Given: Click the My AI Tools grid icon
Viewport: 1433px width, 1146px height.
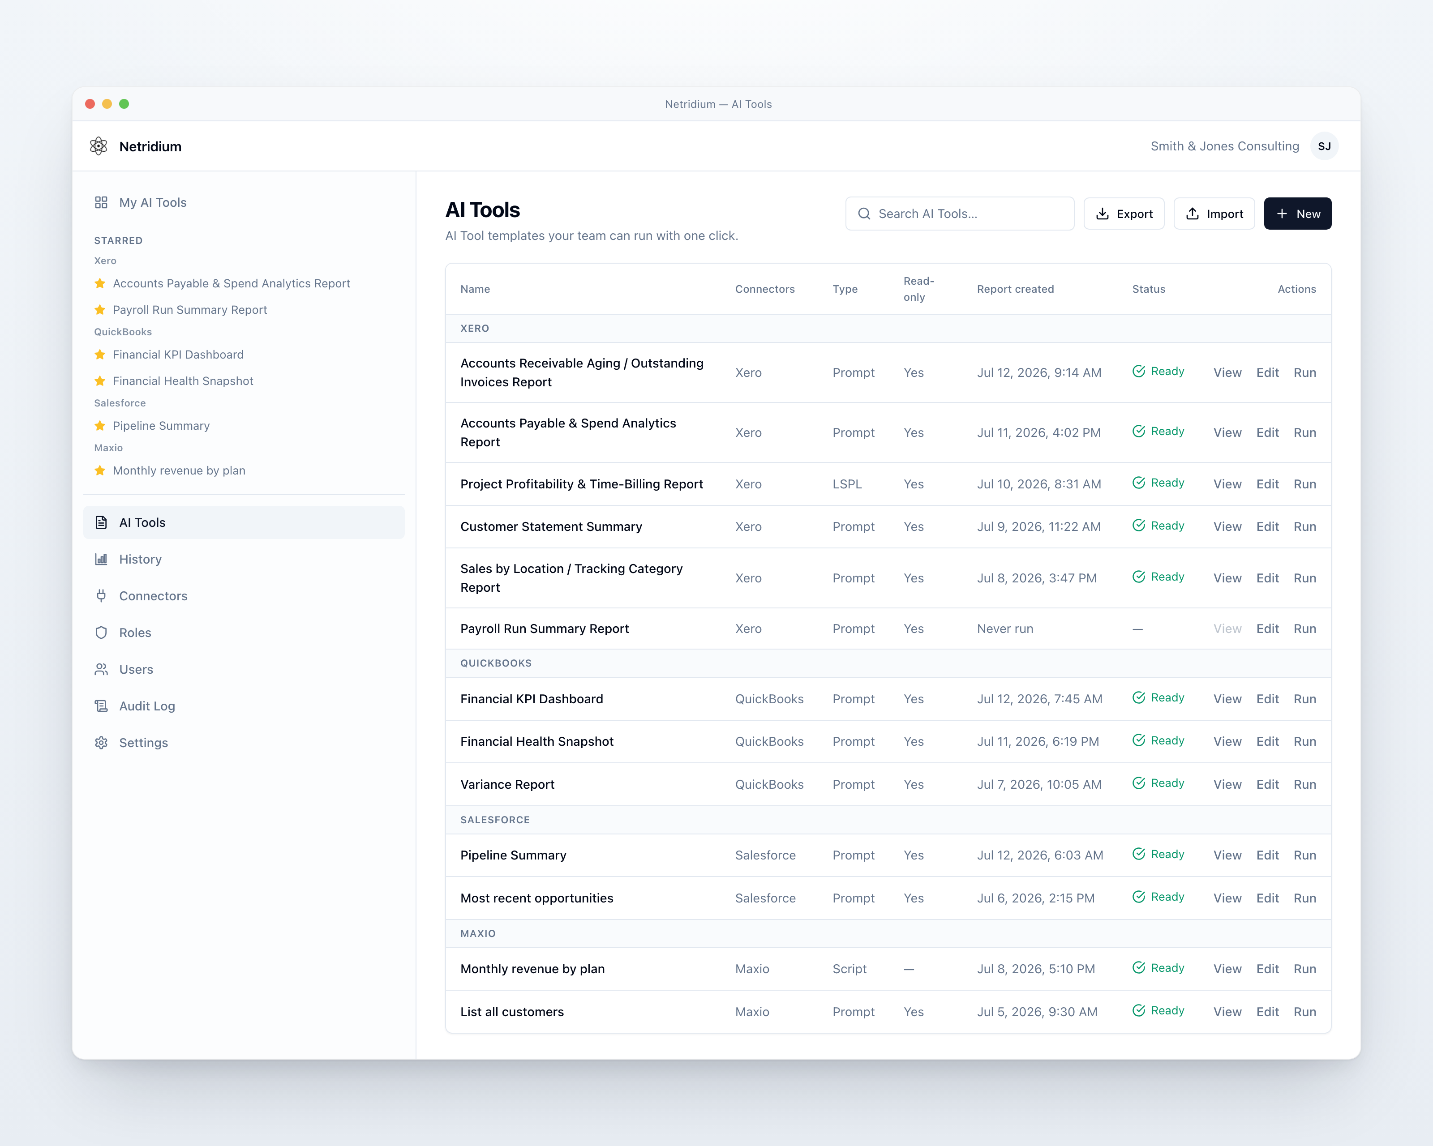Looking at the screenshot, I should [x=101, y=203].
